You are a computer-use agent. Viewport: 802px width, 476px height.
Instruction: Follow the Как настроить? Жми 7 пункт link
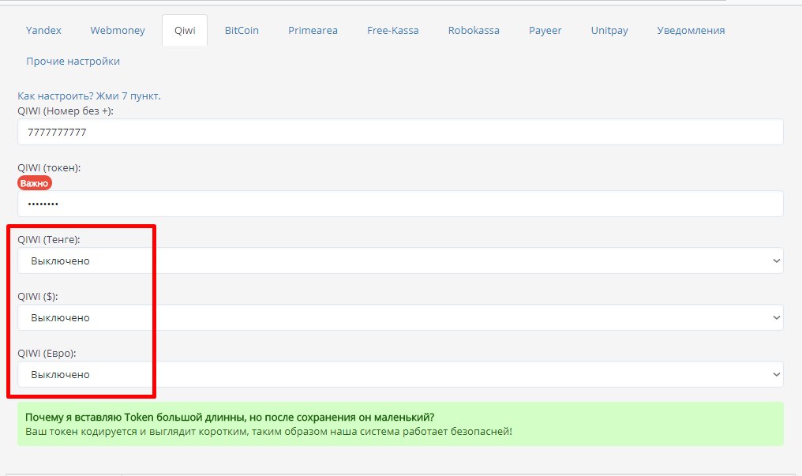(89, 96)
